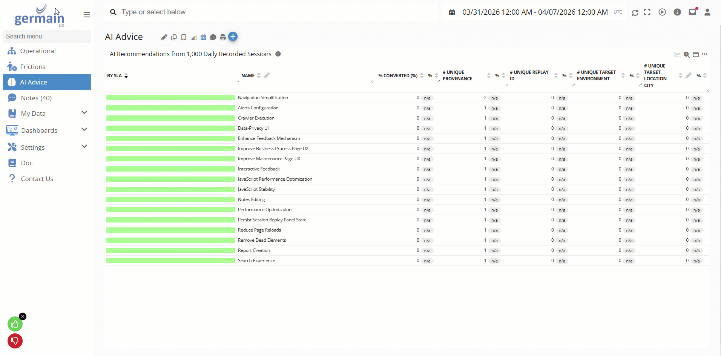Enter fullscreen mode with the expand icon
721x356 pixels.
[x=647, y=12]
